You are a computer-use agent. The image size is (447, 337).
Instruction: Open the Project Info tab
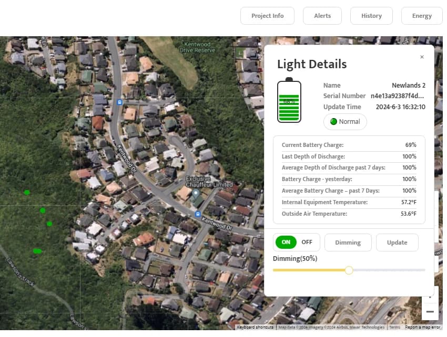pyautogui.click(x=267, y=16)
